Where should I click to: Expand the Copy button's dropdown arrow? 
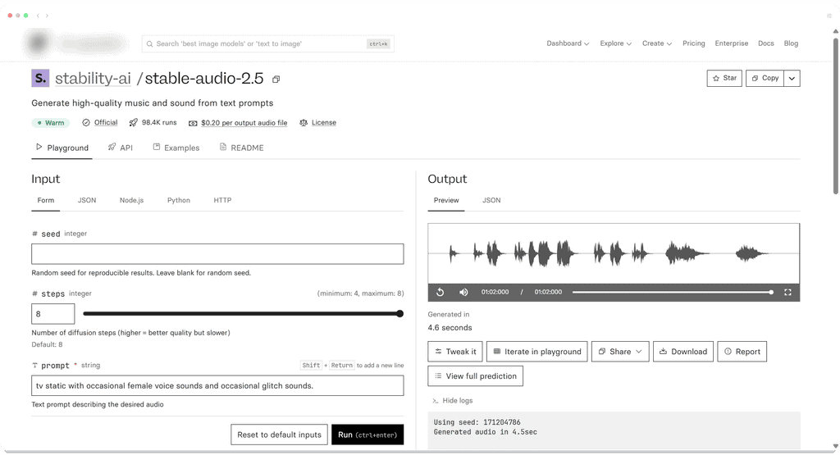click(x=792, y=78)
